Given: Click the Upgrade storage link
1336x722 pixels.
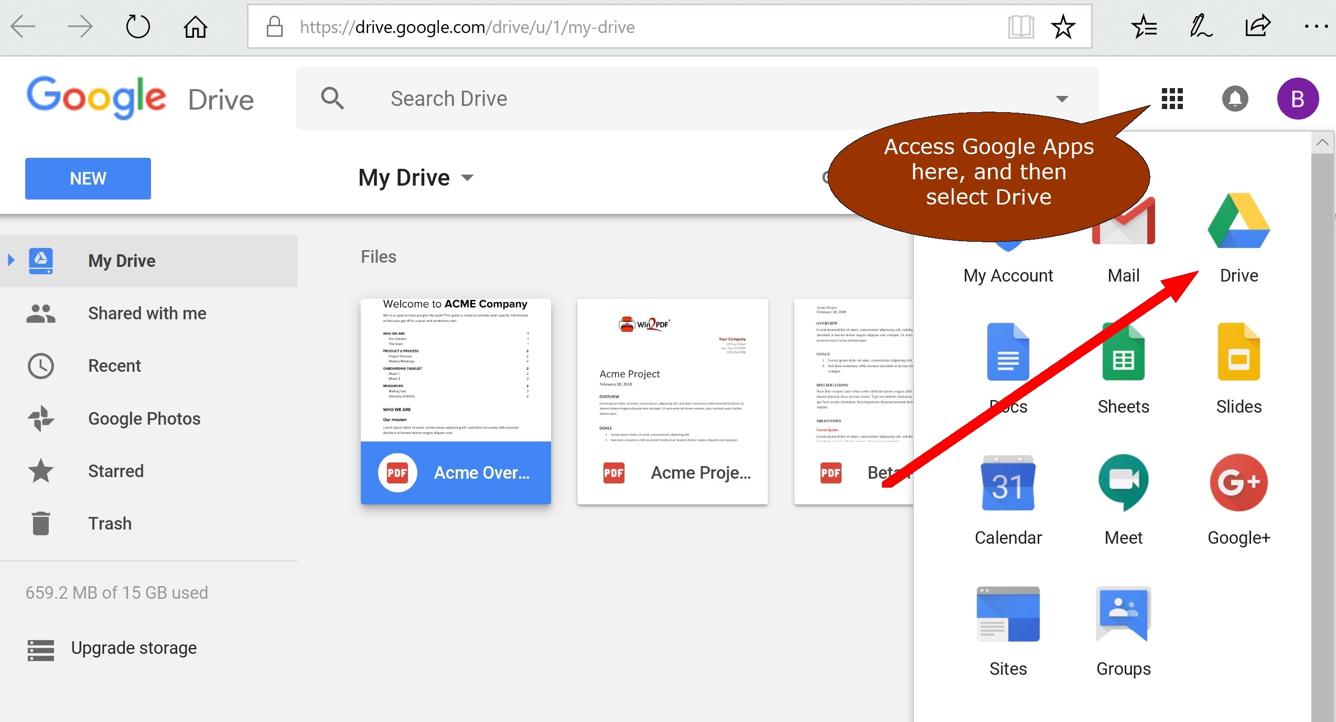Looking at the screenshot, I should tap(134, 648).
